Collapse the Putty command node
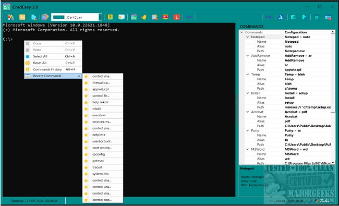Screen dimensions: 339x206 click(x=248, y=130)
